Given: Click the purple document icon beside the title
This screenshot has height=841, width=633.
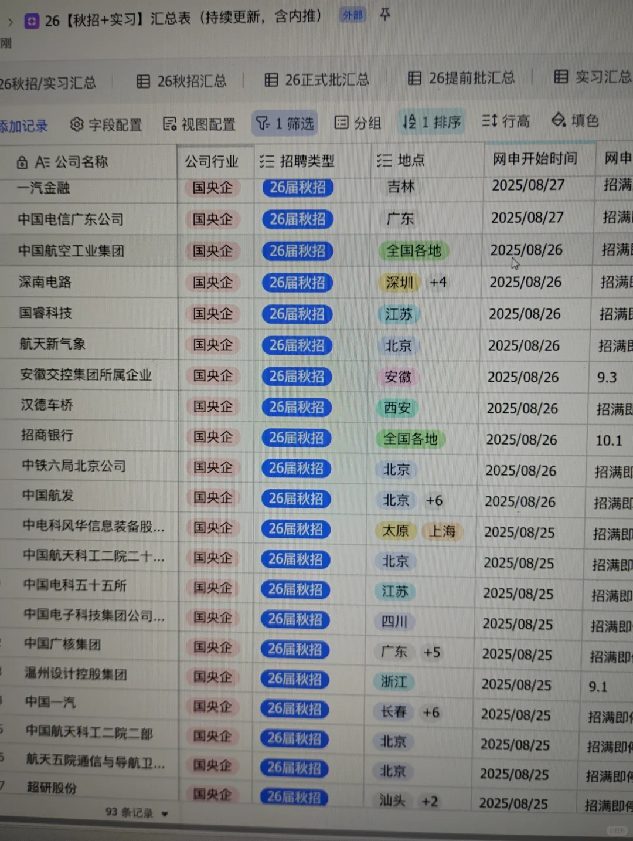Looking at the screenshot, I should (x=31, y=22).
